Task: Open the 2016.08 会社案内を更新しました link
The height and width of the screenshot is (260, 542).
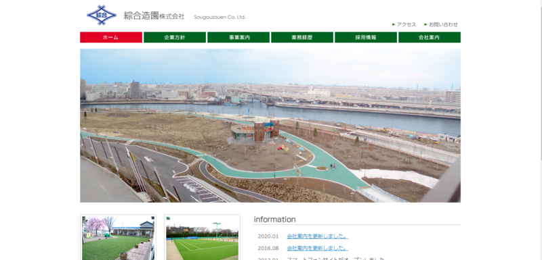Action: 317,248
